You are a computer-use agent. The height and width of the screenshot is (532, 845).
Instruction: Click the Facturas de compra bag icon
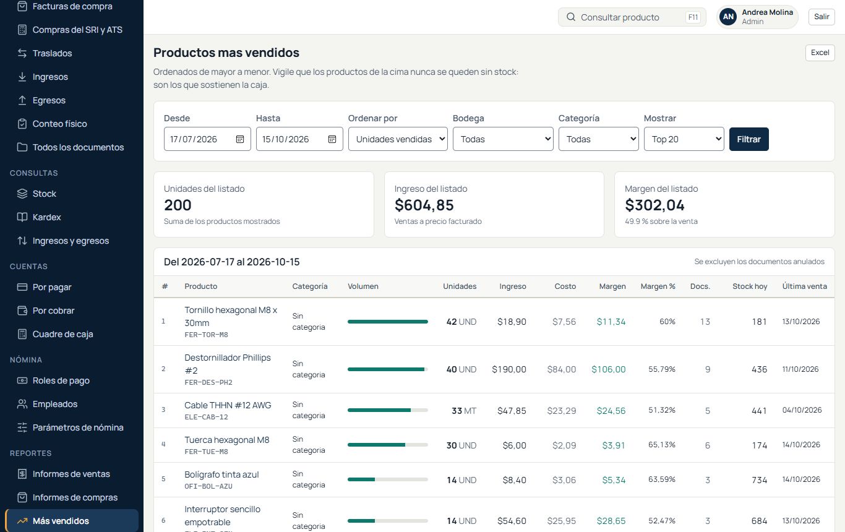(x=22, y=6)
